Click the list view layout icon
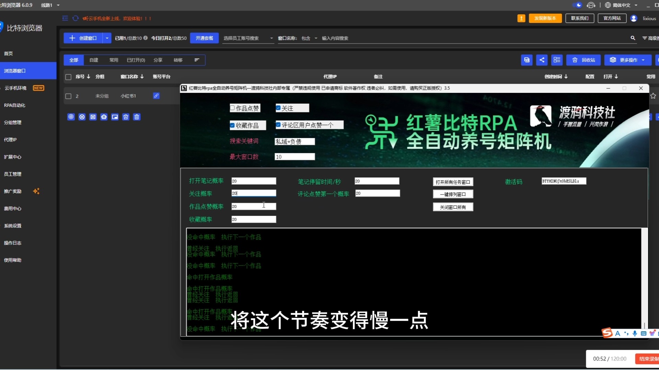This screenshot has width=659, height=370. (x=557, y=60)
